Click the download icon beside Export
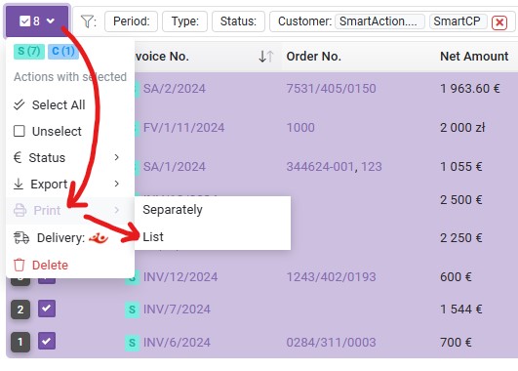Viewport: 518px width, 371px height. tap(19, 184)
